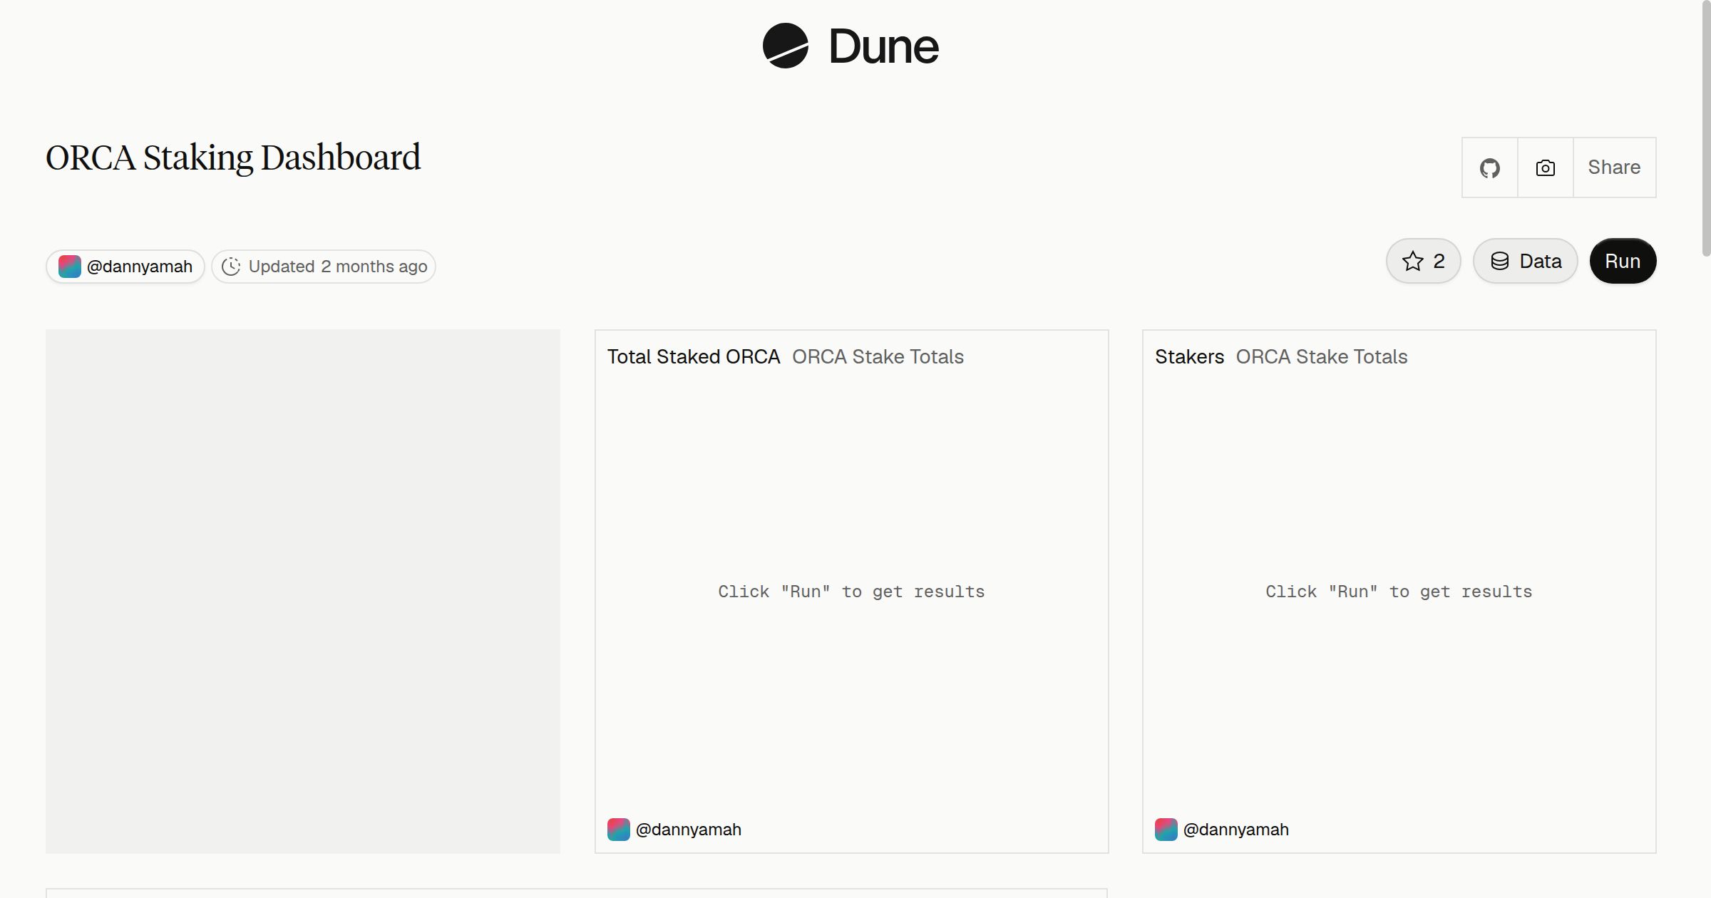Click avatar icon in Total Staked ORCA footer
This screenshot has width=1711, height=898.
tap(619, 830)
